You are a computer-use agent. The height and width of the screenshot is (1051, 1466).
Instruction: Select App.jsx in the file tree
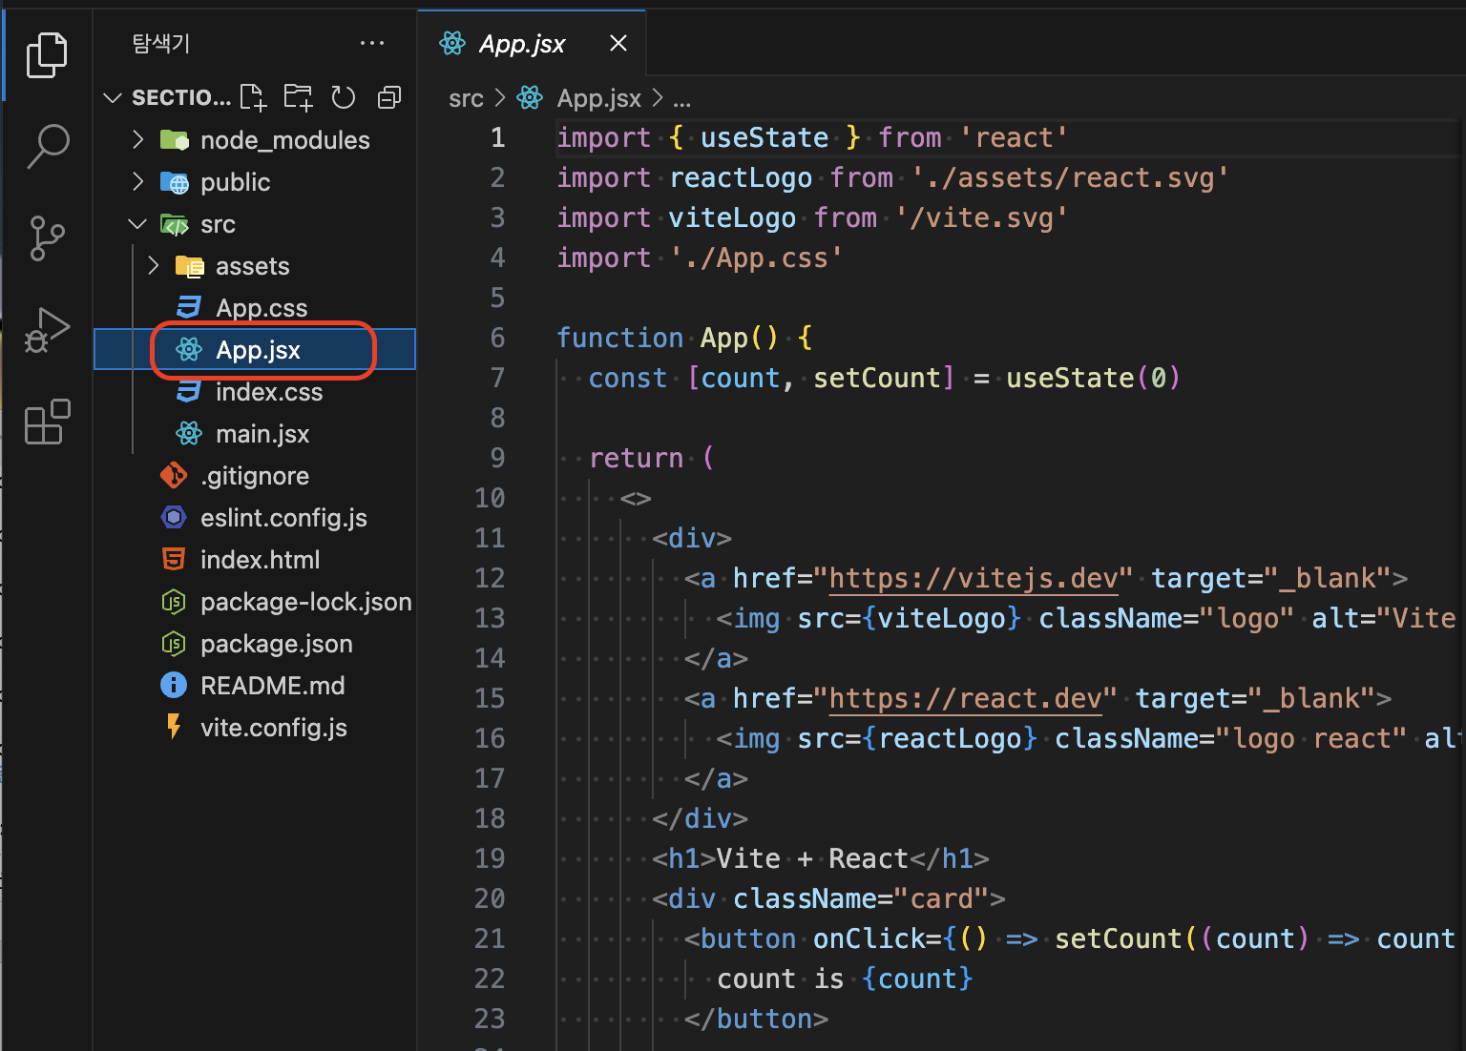(255, 350)
